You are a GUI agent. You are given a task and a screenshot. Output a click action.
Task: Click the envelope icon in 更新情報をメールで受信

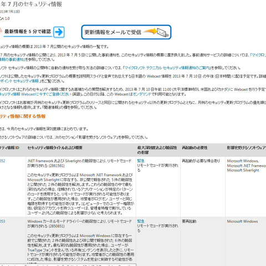click(x=162, y=32)
